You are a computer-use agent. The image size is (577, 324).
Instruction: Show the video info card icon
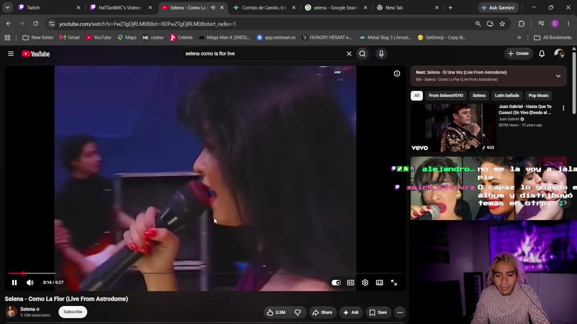397,73
